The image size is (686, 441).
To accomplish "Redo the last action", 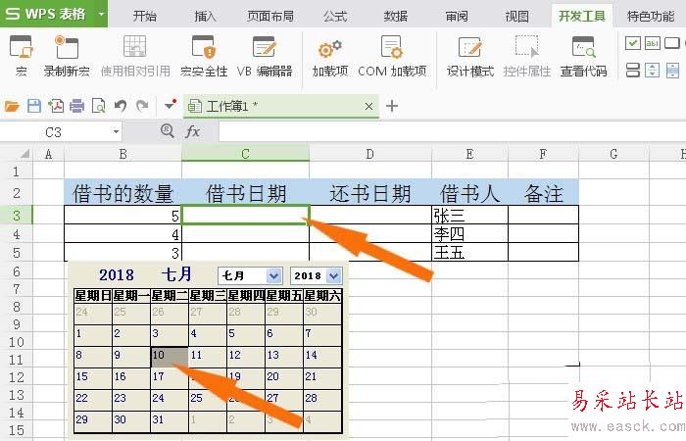I will pos(142,106).
